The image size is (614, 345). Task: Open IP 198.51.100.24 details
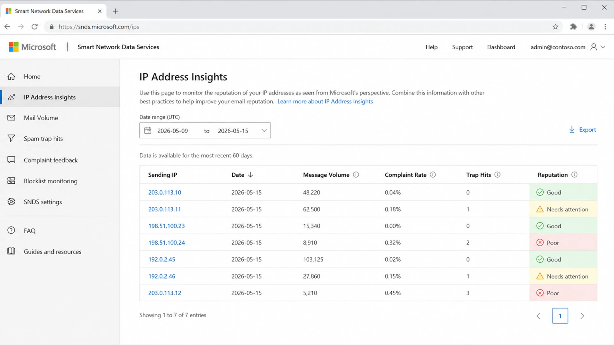pos(166,242)
